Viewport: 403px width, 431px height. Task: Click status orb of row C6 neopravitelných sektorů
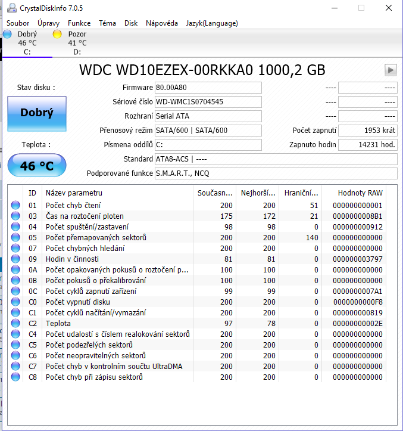15,355
